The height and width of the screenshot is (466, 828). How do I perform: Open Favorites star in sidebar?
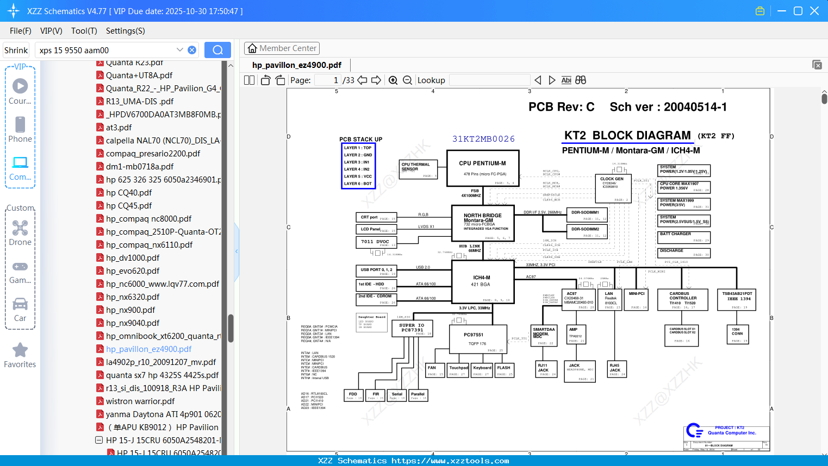pos(20,355)
